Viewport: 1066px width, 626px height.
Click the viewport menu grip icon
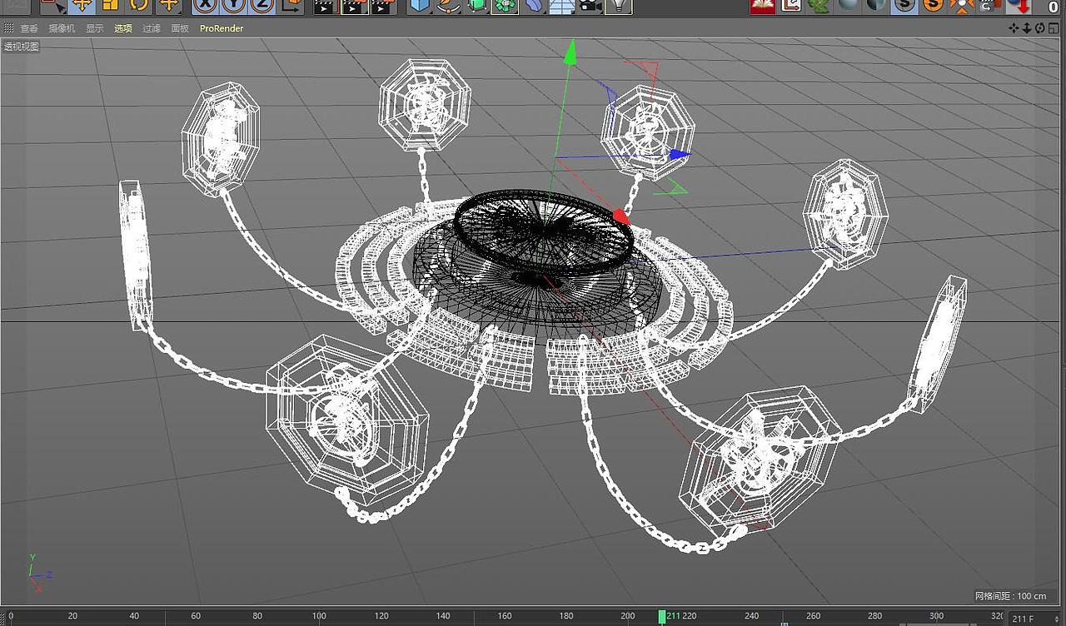pyautogui.click(x=9, y=28)
